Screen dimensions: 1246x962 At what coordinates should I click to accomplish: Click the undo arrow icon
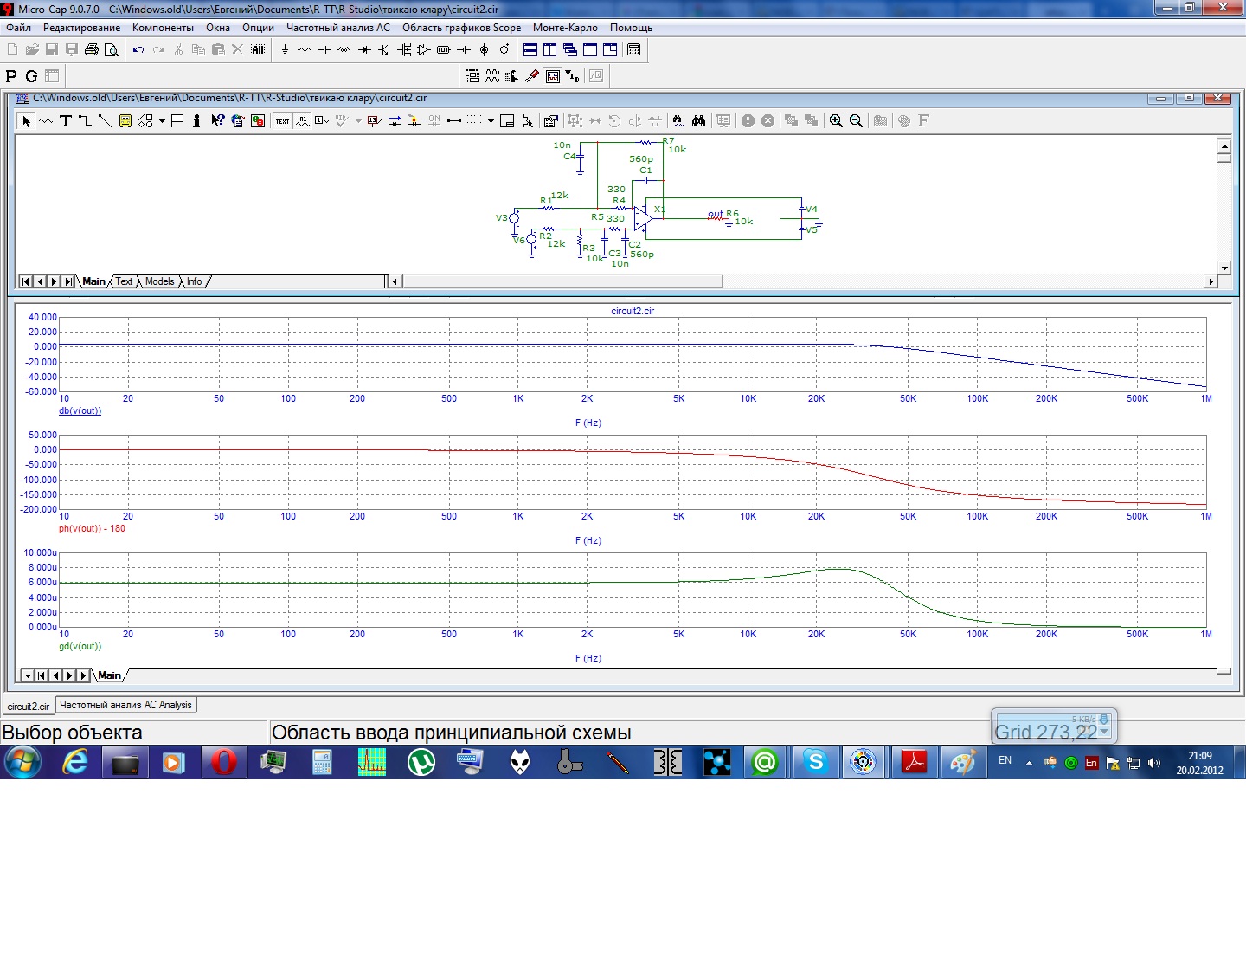[x=138, y=50]
